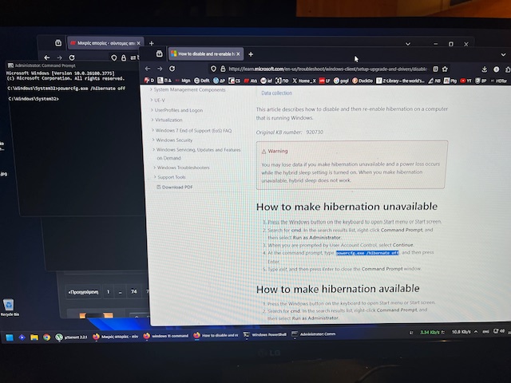Screen dimensions: 511x383
Task: Open UserProfiles and Logon sidebar item
Action: 178,110
